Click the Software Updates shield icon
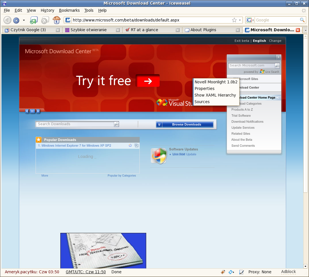The width and height of the screenshot is (309, 277). click(159, 156)
